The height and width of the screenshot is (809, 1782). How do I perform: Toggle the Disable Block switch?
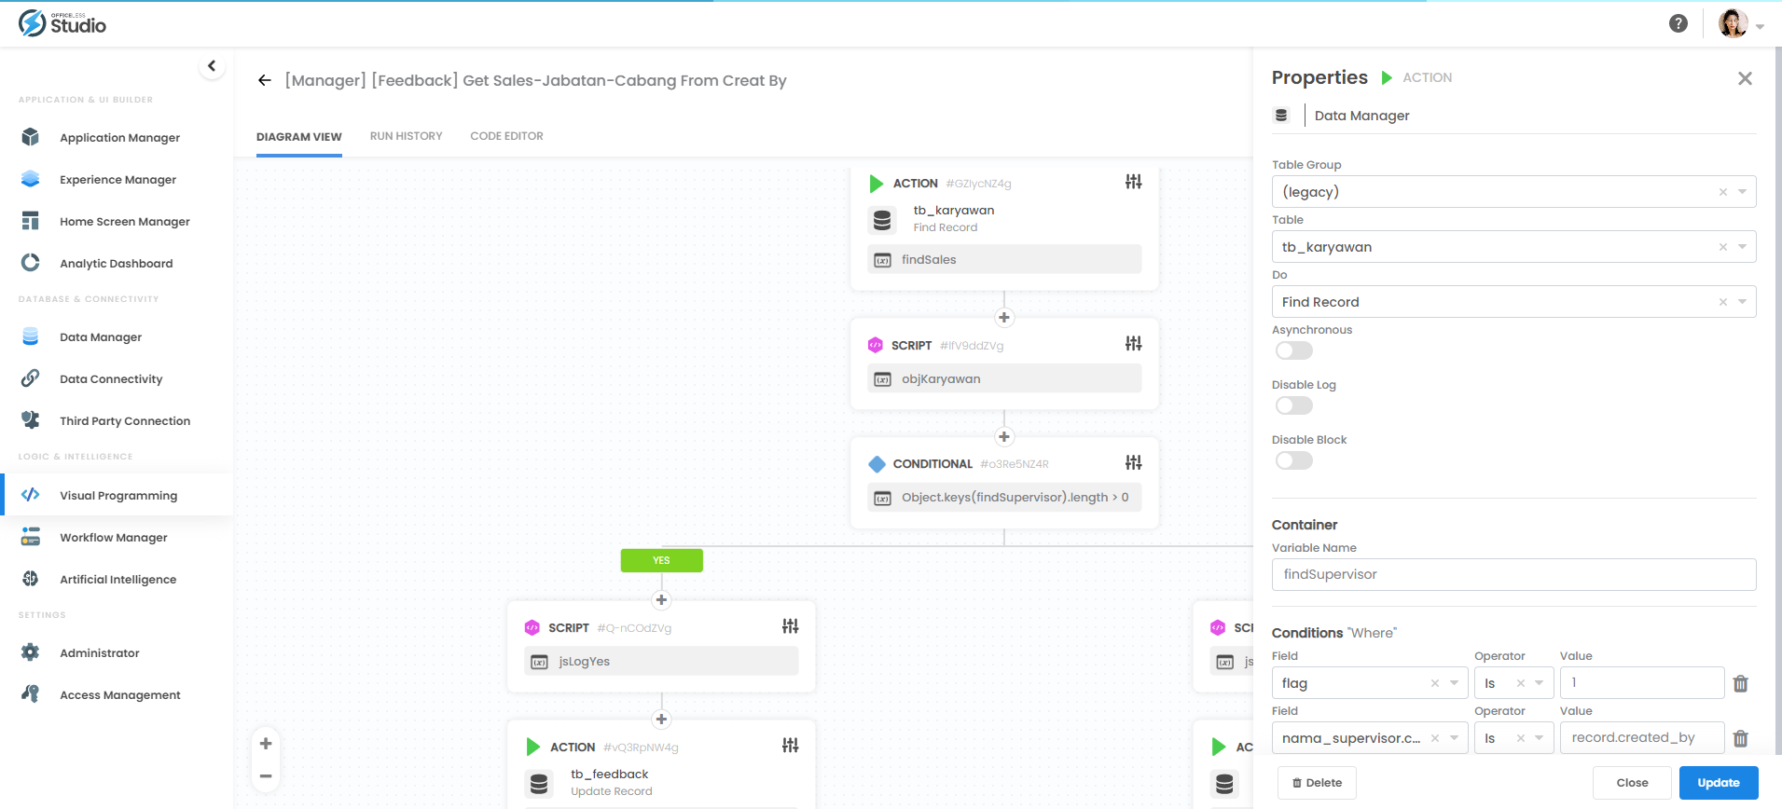click(1294, 460)
